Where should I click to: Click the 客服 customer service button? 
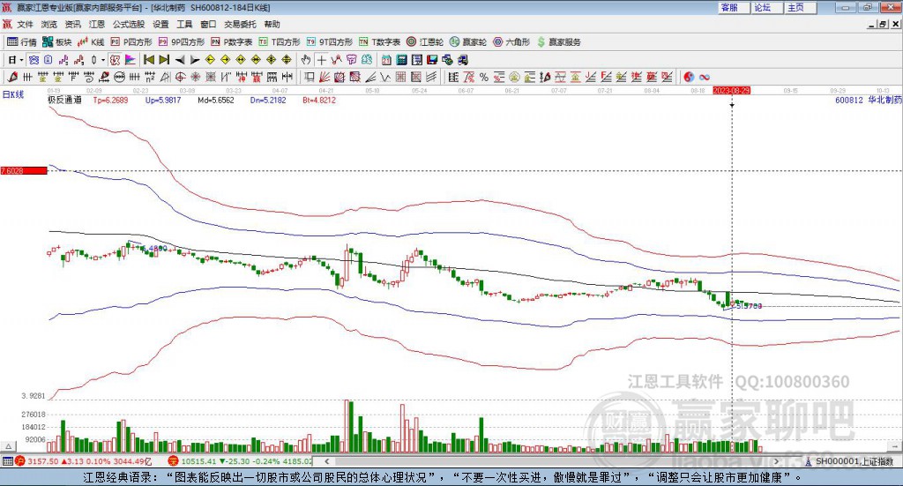pos(734,7)
